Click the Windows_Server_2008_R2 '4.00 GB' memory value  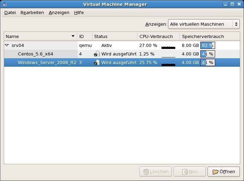click(190, 63)
